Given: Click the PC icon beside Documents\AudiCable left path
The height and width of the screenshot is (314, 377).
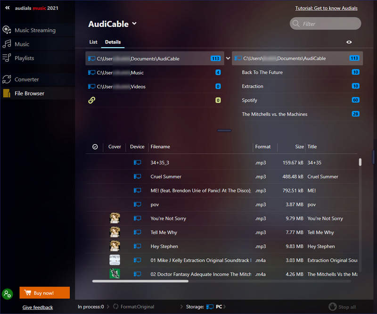Looking at the screenshot, I should (91, 58).
